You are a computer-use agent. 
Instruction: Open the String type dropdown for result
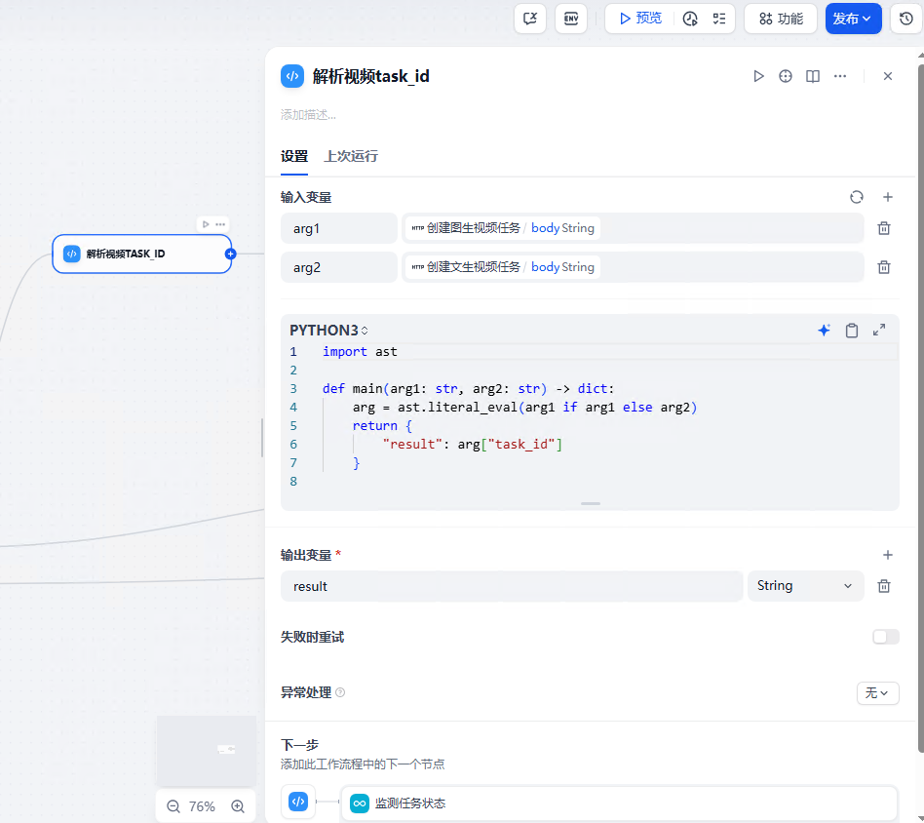click(805, 586)
